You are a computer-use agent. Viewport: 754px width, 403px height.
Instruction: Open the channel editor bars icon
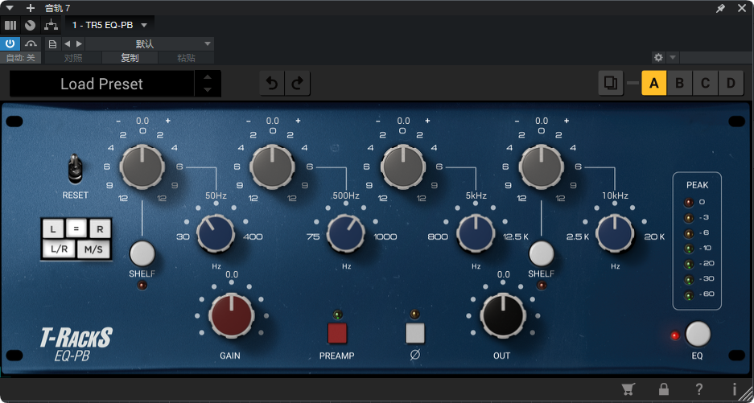(10, 25)
